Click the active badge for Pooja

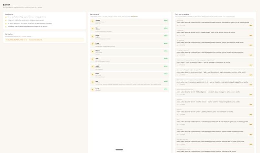[166, 74]
